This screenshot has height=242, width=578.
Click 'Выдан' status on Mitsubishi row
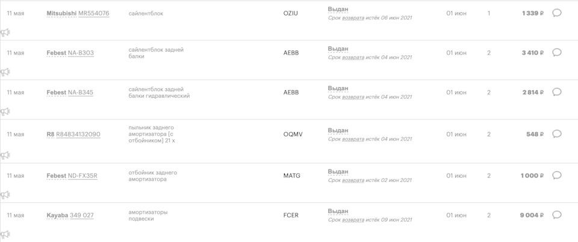pyautogui.click(x=338, y=10)
